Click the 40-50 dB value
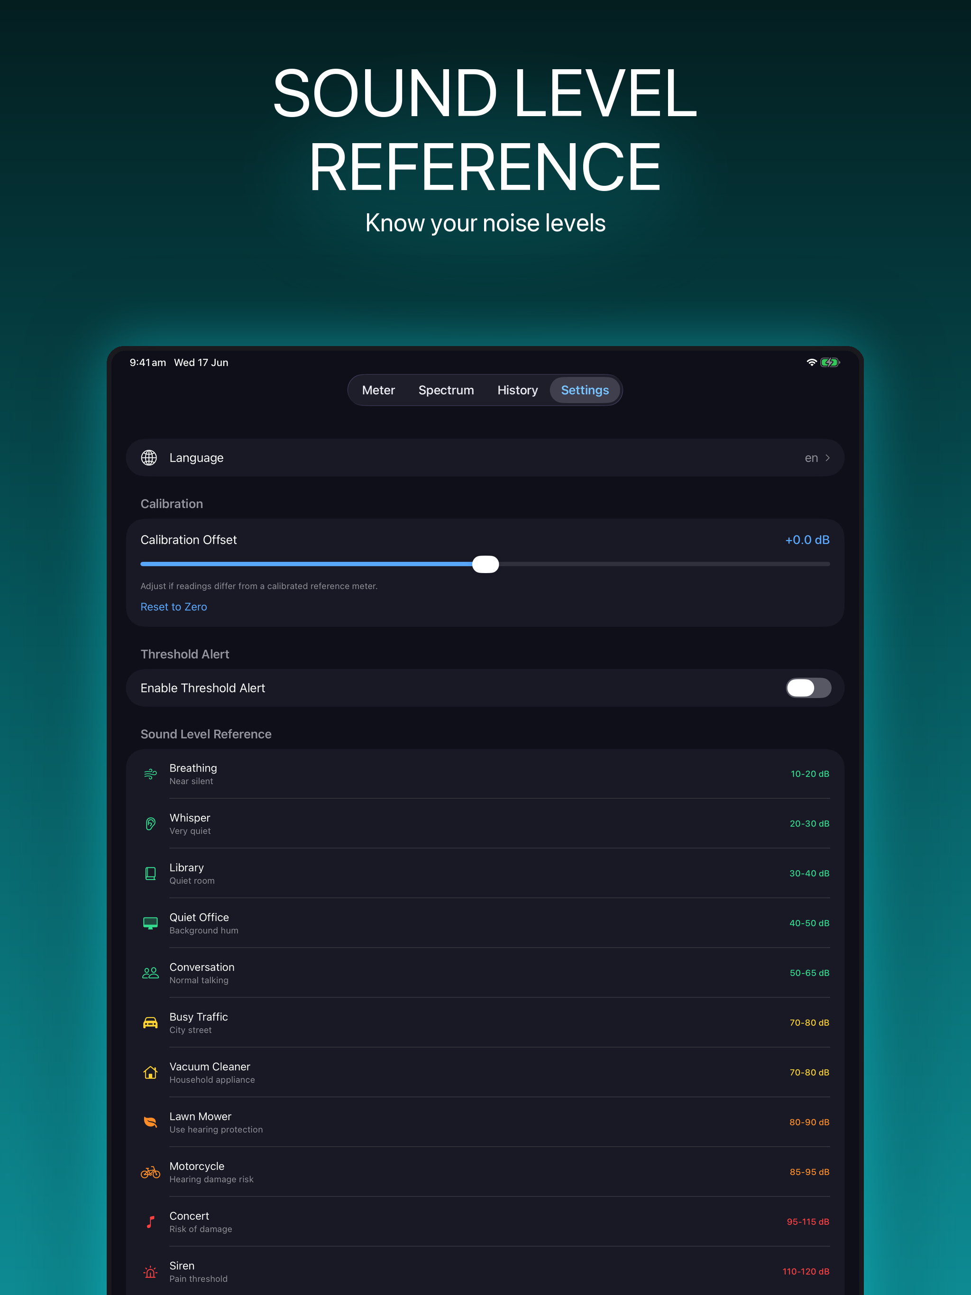This screenshot has height=1295, width=971. pos(809,923)
